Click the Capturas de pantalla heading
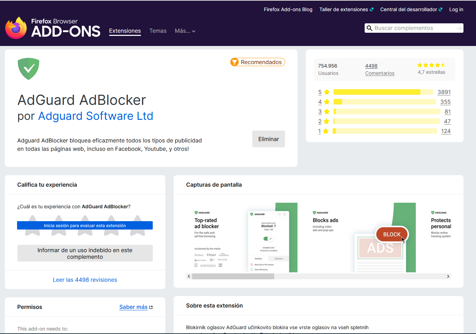The image size is (476, 334). coord(214,185)
